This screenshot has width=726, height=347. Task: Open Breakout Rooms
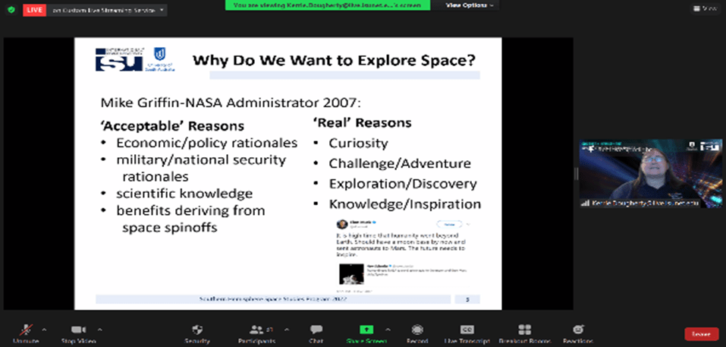[524, 330]
